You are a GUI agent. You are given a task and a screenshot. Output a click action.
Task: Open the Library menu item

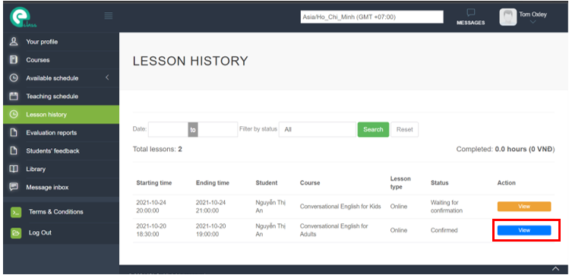pos(61,169)
